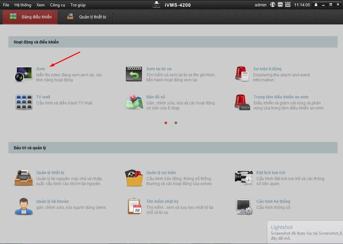Open Quản lý tài khoản user icon

point(24,206)
